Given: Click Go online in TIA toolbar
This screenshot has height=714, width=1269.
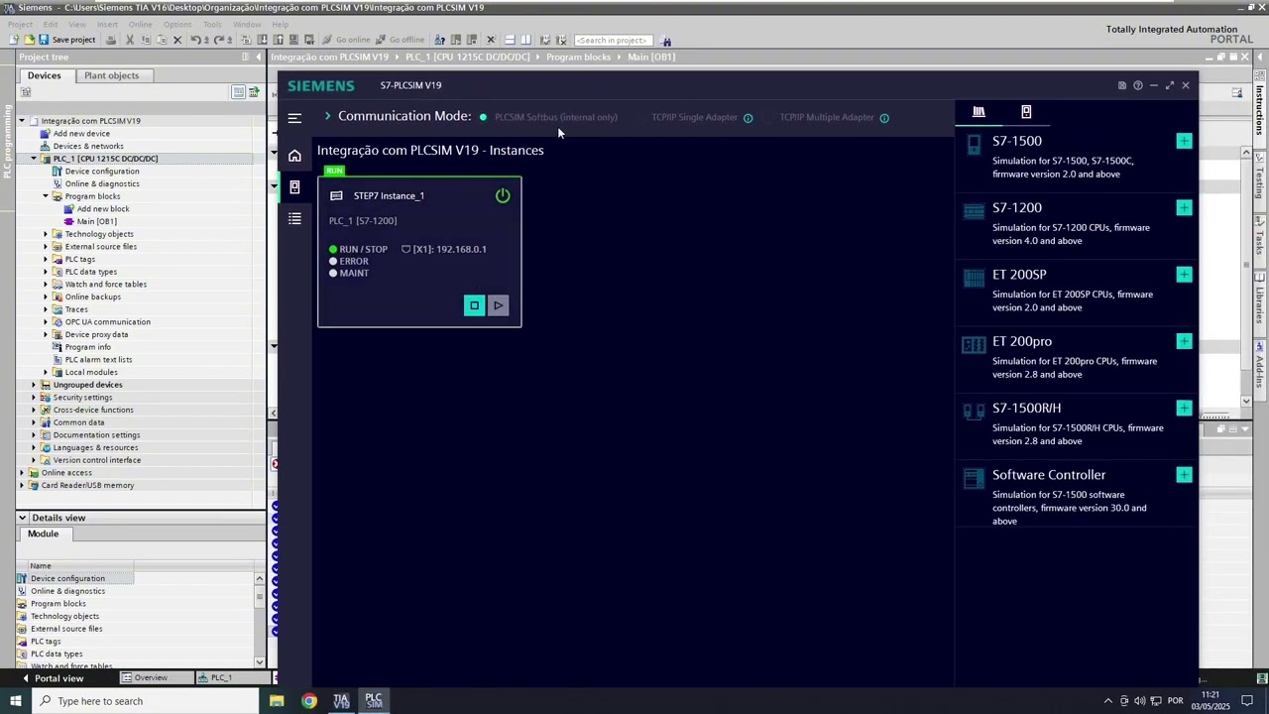Looking at the screenshot, I should click(x=345, y=40).
